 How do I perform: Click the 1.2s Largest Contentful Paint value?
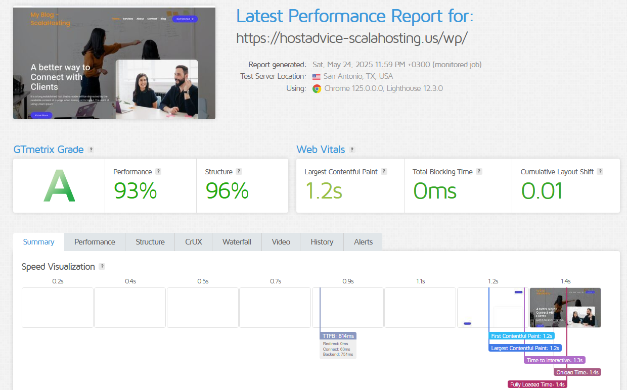[324, 191]
